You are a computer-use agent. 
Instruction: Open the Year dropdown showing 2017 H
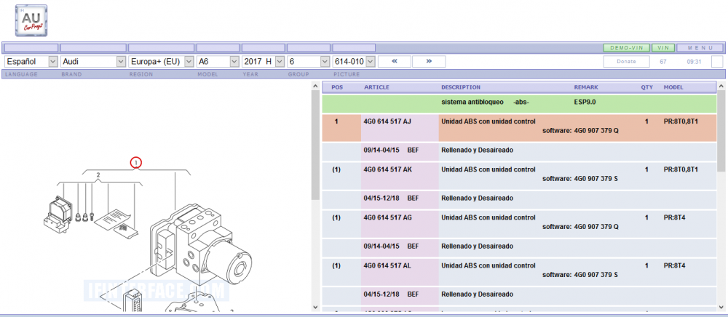264,61
